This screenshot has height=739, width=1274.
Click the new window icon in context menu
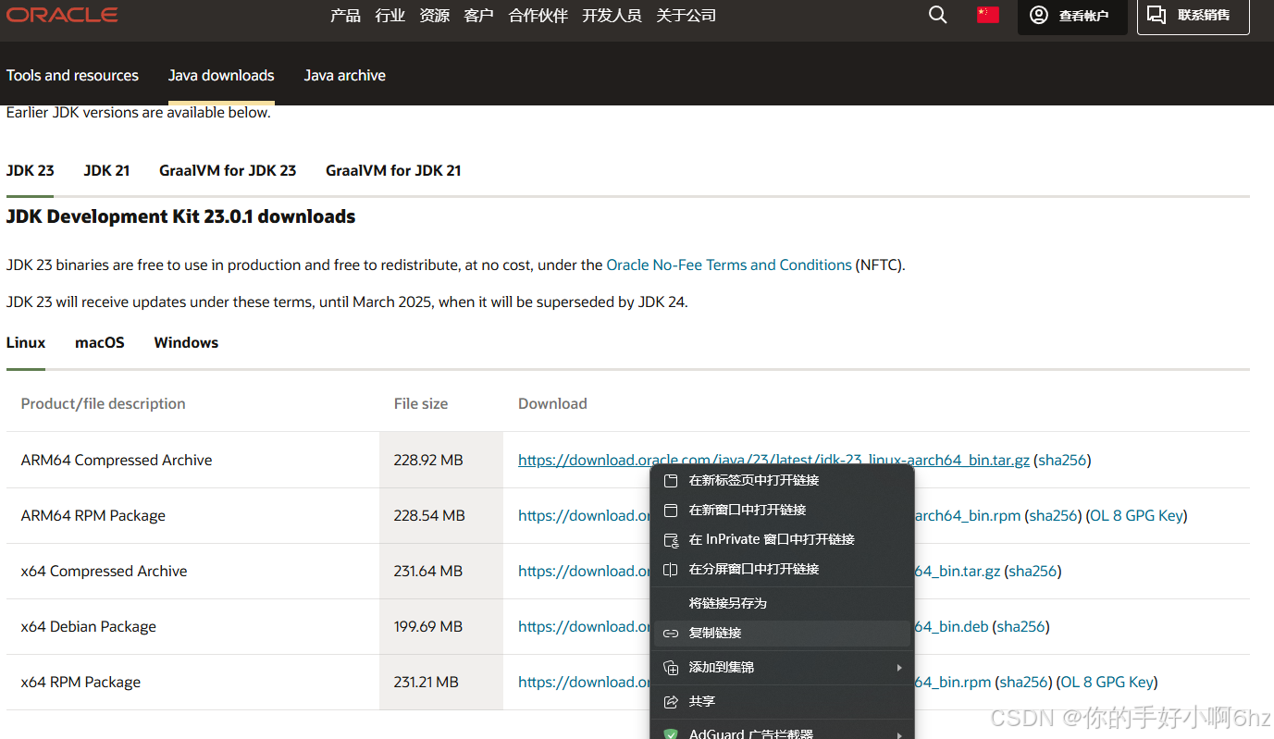pos(672,511)
